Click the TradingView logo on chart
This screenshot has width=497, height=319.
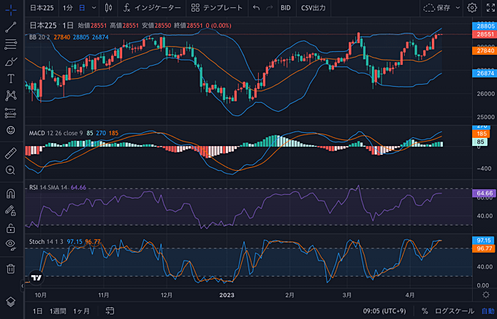point(37,278)
